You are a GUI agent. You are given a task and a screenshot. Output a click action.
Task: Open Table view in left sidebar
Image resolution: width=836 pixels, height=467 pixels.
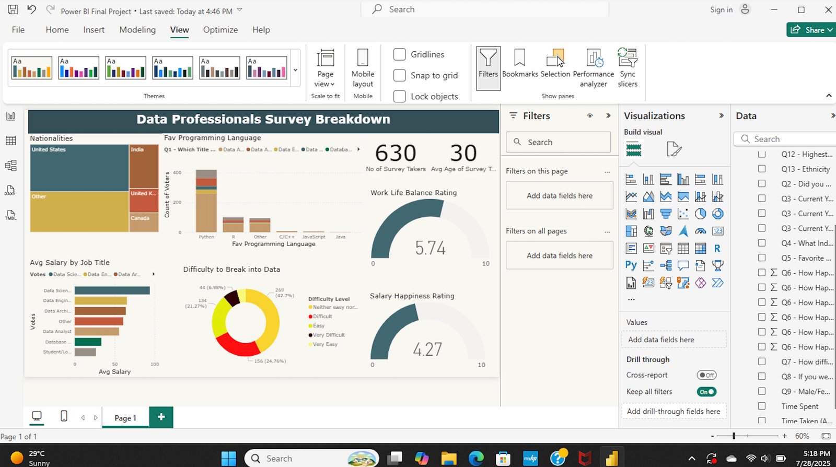pos(10,141)
